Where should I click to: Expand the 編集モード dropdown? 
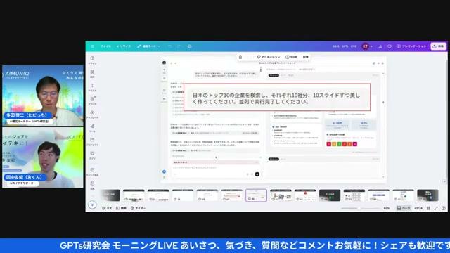148,46
